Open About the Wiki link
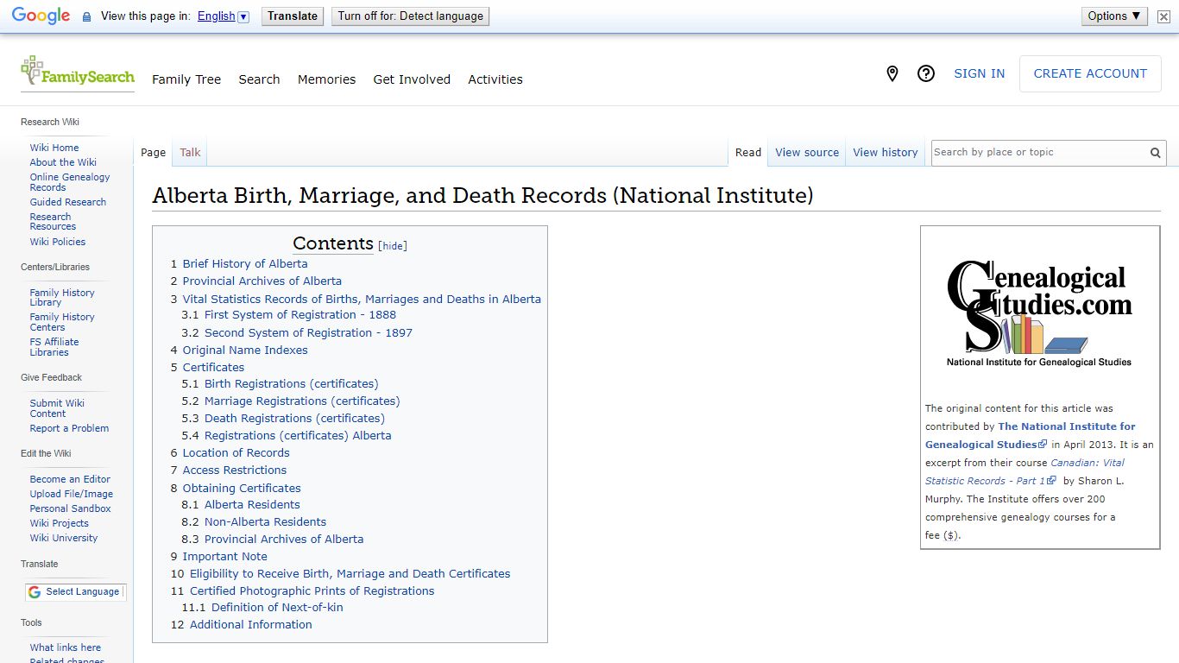Viewport: 1179px width, 663px height. point(63,162)
